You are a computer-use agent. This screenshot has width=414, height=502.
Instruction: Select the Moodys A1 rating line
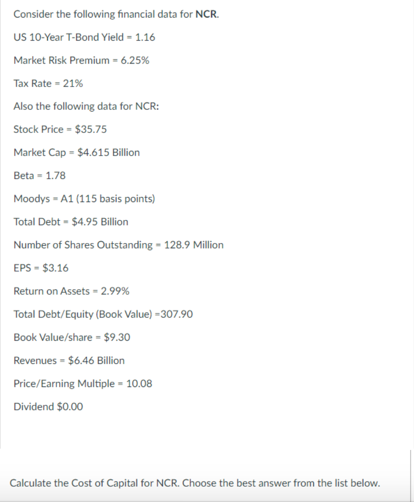pyautogui.click(x=84, y=199)
